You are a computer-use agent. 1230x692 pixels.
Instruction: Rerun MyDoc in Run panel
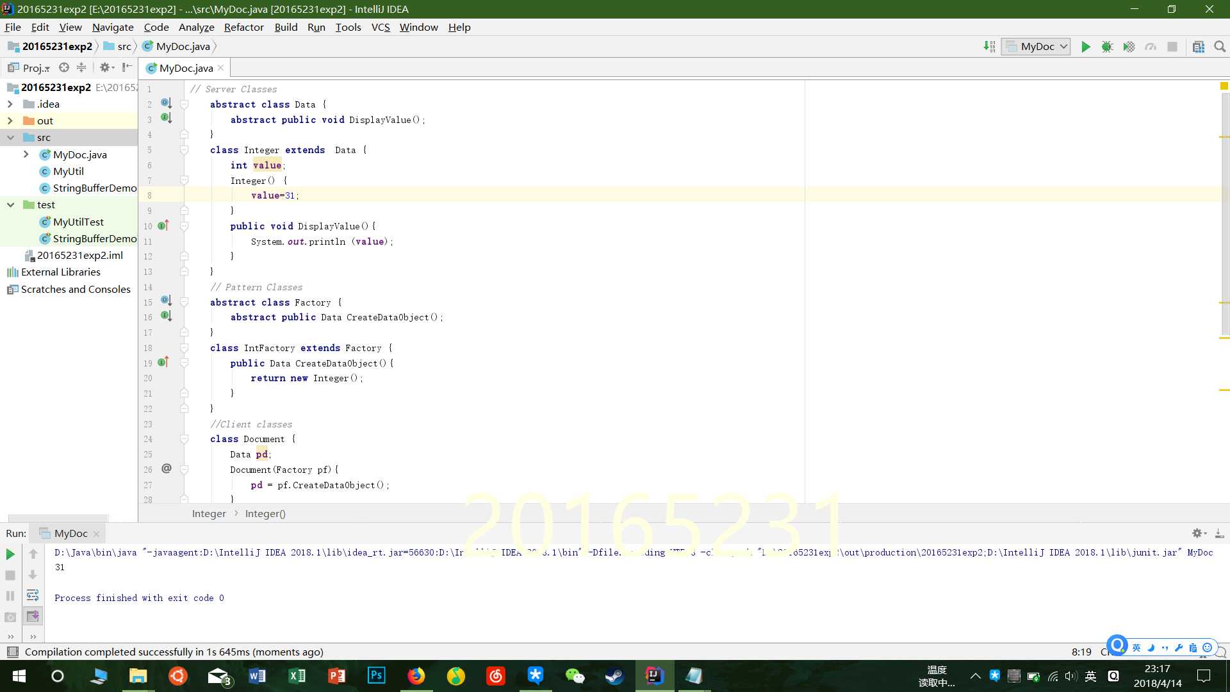tap(10, 554)
